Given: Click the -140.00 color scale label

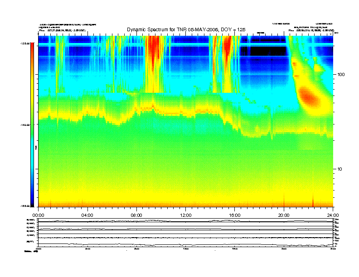Looking at the screenshot, I should (25, 125).
